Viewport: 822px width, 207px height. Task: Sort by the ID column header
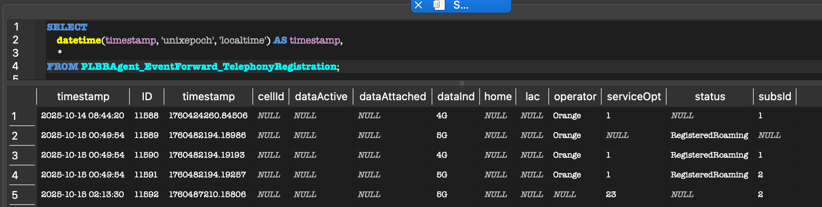pos(147,97)
